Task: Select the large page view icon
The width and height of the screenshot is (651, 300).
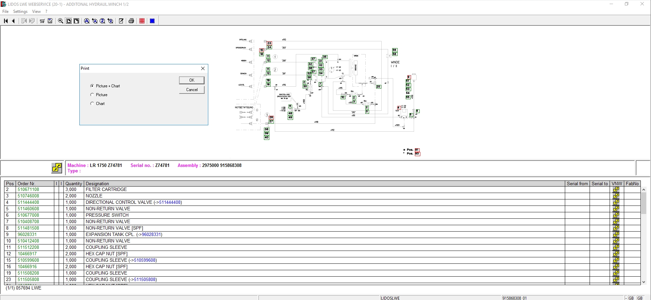Action: (77, 21)
